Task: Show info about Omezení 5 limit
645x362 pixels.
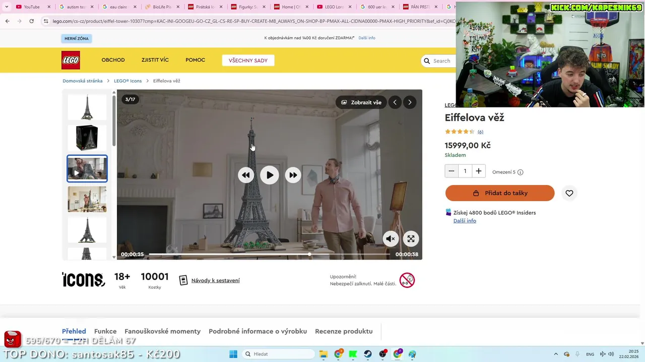Action: tap(521, 172)
